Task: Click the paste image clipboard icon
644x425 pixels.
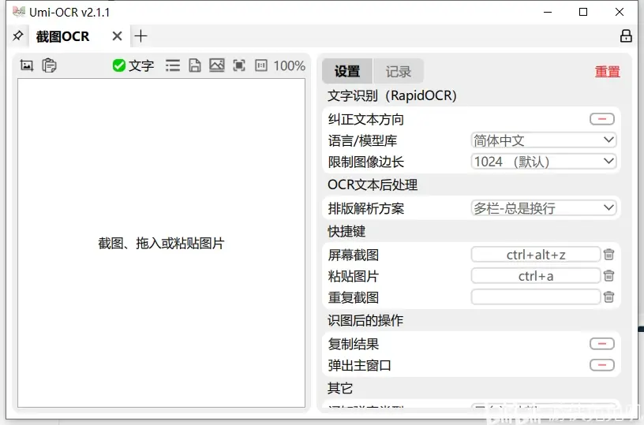Action: [49, 65]
